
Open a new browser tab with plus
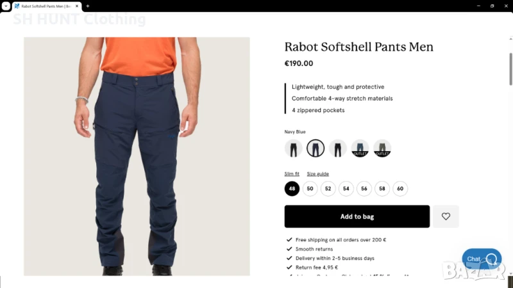(88, 6)
